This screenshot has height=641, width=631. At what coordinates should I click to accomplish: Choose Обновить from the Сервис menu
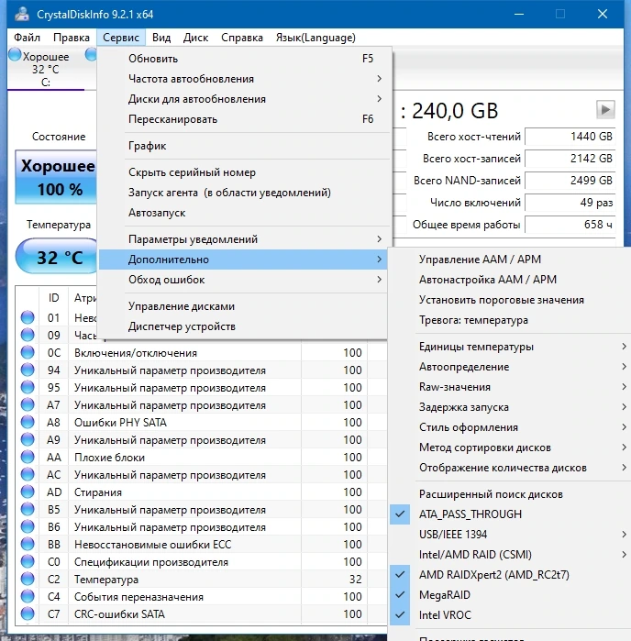point(243,59)
